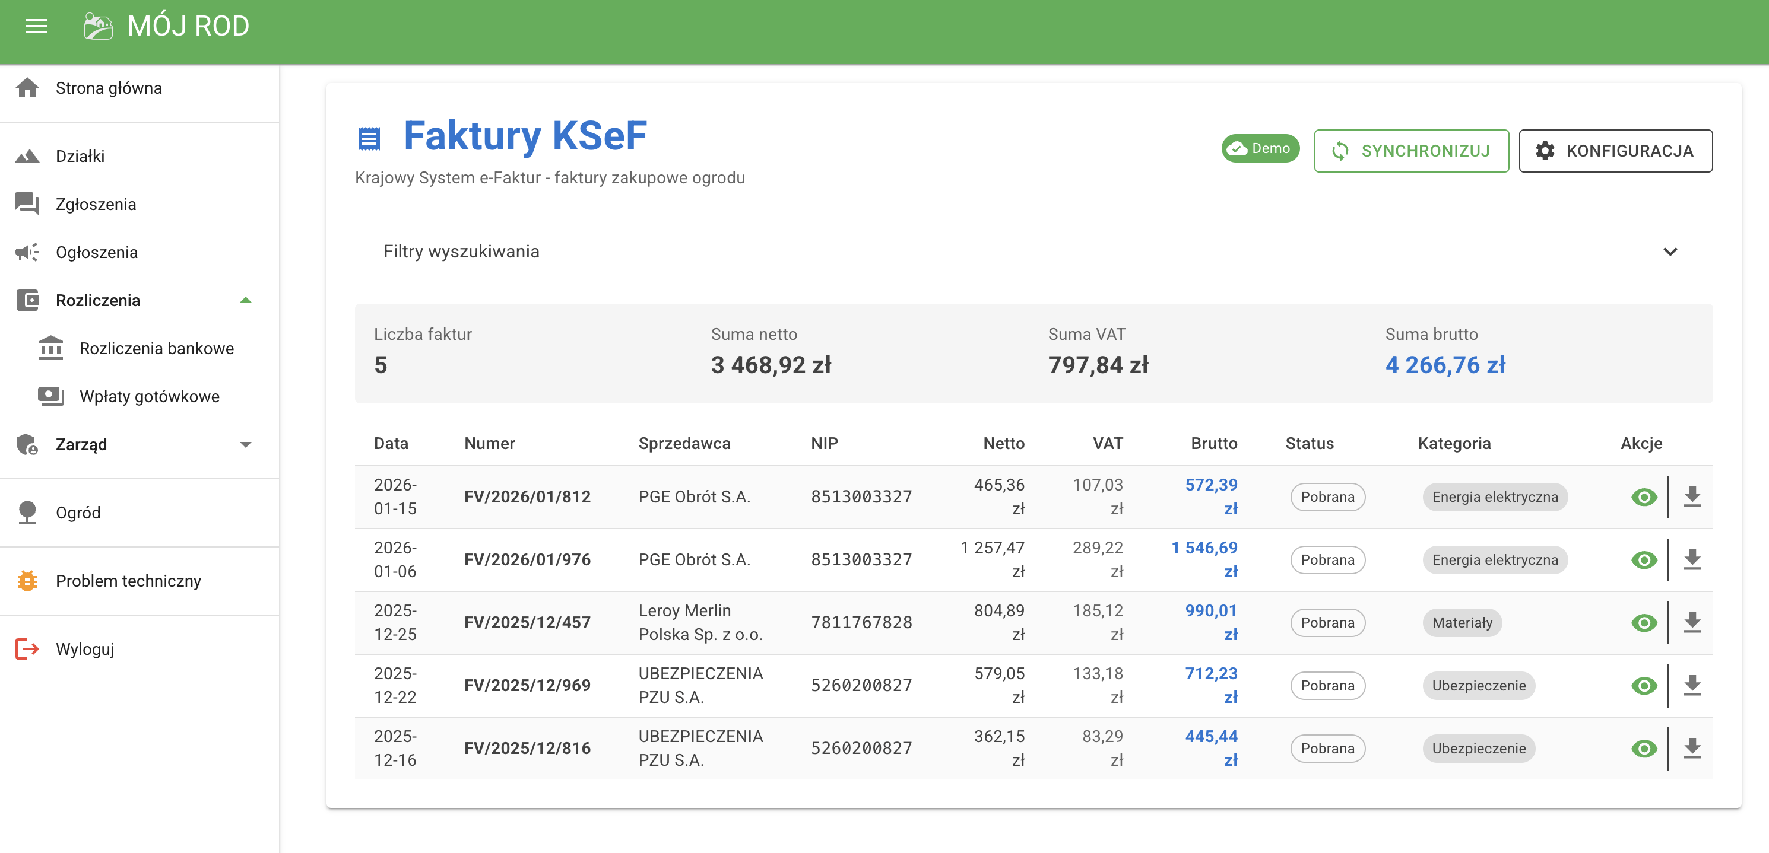Download invoice FV/2026/01/812
Screen dimensions: 1769x853
1692,496
